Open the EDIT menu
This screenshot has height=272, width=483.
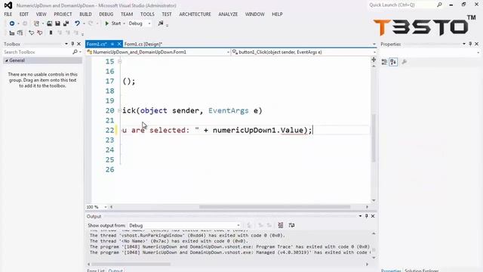click(x=24, y=14)
